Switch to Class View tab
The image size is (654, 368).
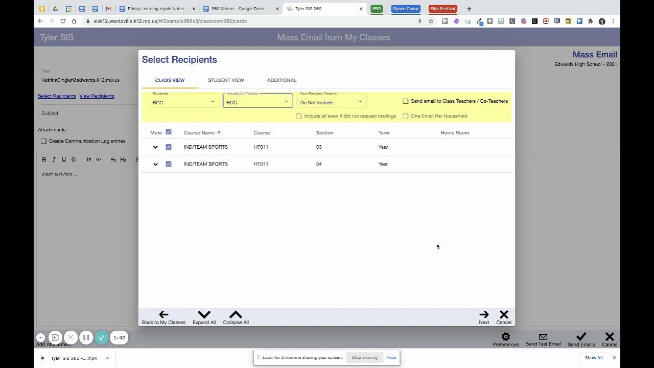tap(170, 80)
